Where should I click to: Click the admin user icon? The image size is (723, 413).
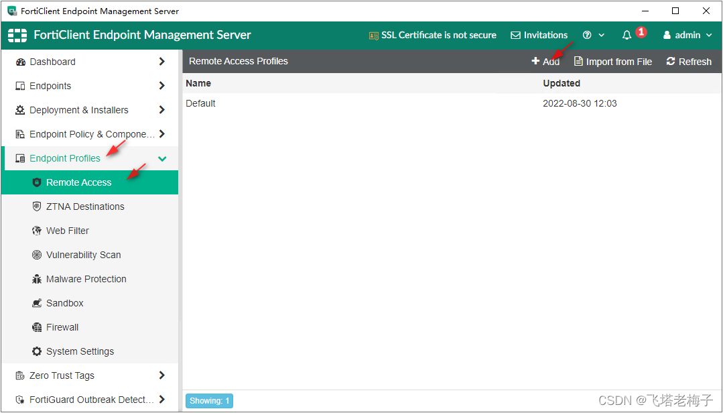click(x=667, y=35)
